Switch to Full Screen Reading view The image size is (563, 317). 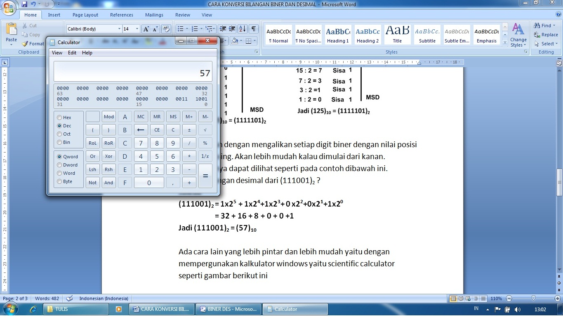click(462, 298)
